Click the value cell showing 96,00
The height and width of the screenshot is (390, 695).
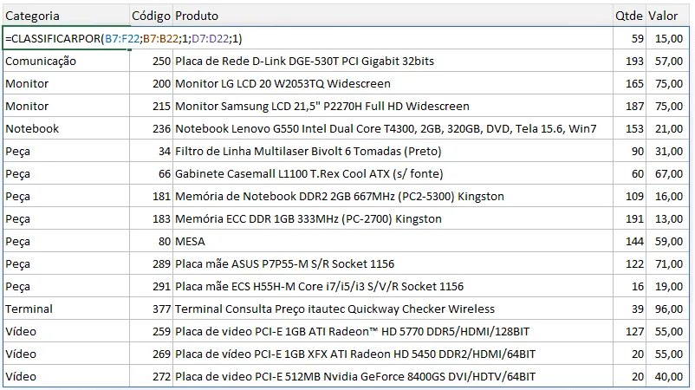coord(667,309)
